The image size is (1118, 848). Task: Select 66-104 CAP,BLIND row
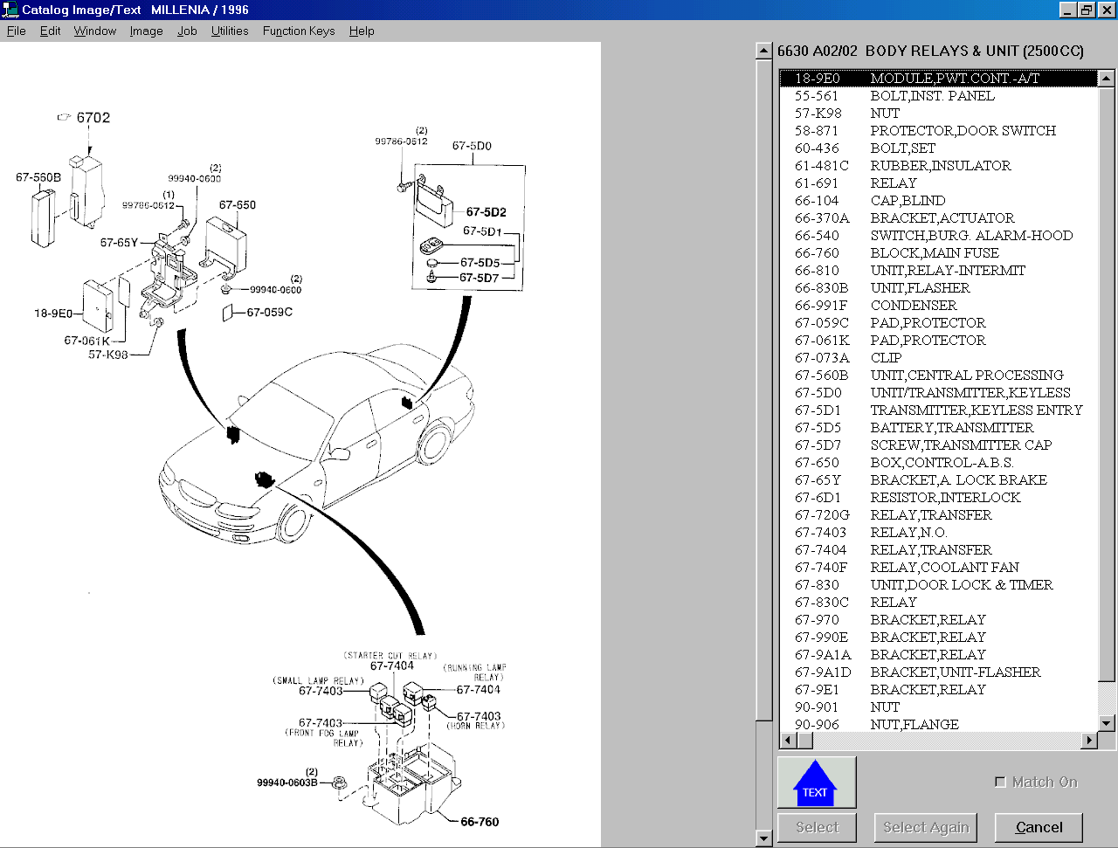[x=938, y=200]
